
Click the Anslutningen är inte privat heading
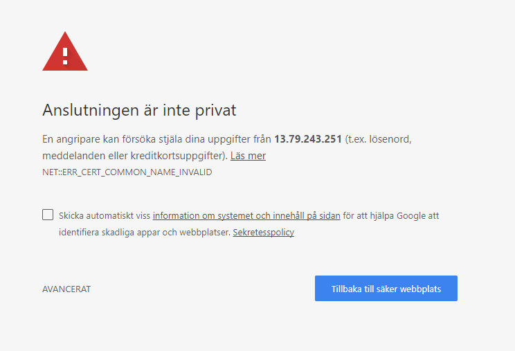(x=139, y=110)
